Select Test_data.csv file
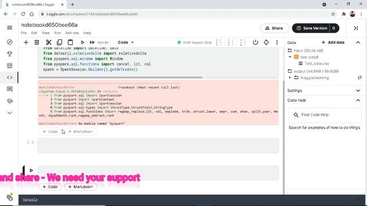This screenshot has width=367, height=206. 317,64
